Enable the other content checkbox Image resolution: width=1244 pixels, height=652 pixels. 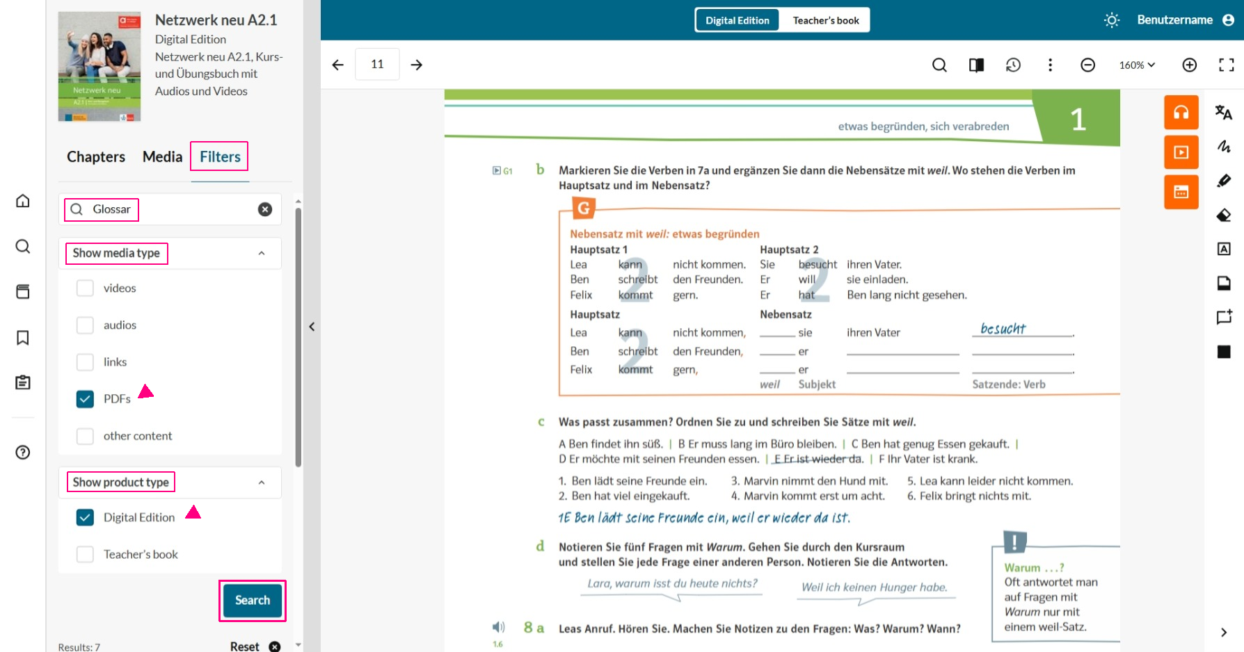85,436
